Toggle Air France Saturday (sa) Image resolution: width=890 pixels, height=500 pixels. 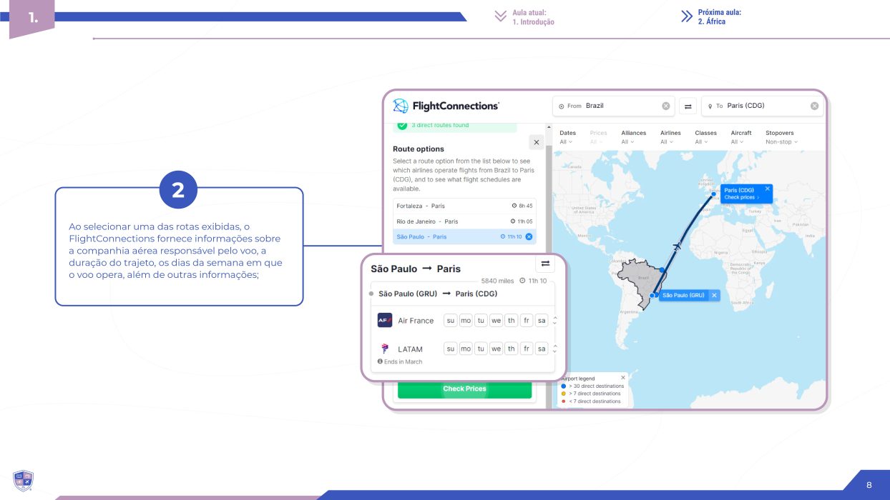(x=542, y=321)
